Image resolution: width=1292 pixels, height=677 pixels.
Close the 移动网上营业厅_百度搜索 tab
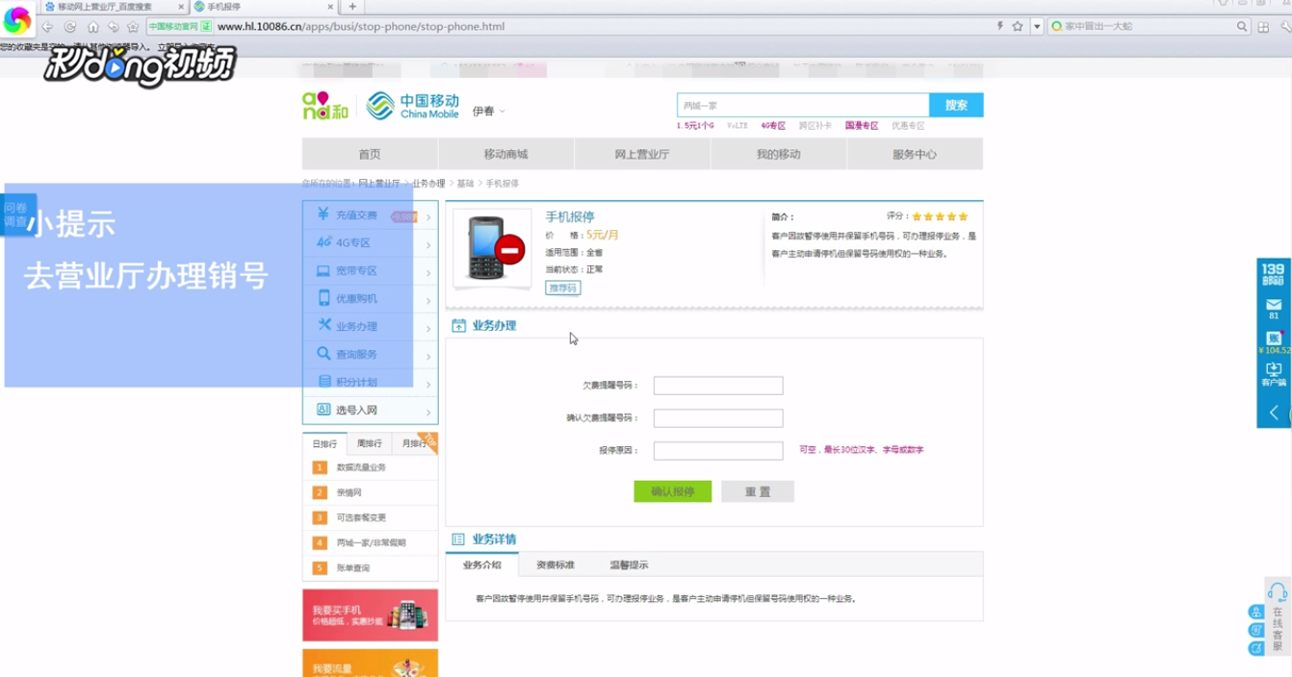click(x=181, y=7)
